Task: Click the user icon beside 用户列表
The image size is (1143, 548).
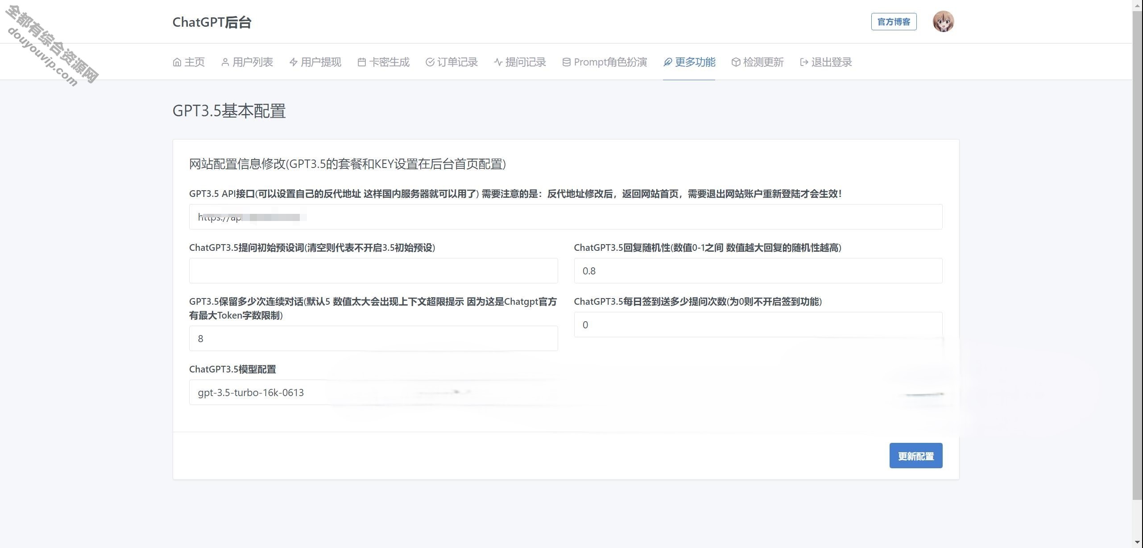Action: (x=225, y=62)
